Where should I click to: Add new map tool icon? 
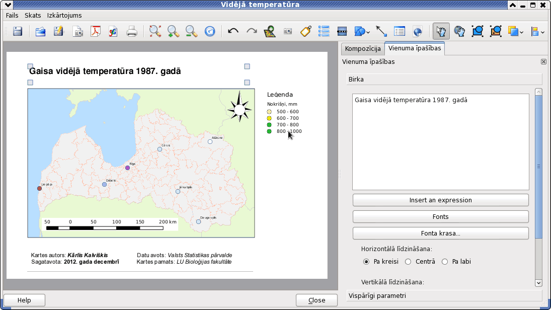pyautogui.click(x=270, y=32)
